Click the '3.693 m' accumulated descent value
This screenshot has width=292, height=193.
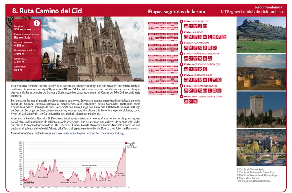[19, 54]
